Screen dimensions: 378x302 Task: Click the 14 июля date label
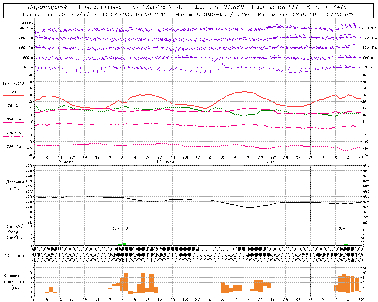pyautogui.click(x=265, y=162)
